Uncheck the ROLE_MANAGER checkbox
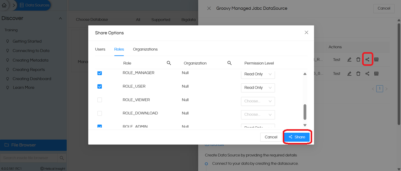This screenshot has width=401, height=171. click(x=99, y=73)
